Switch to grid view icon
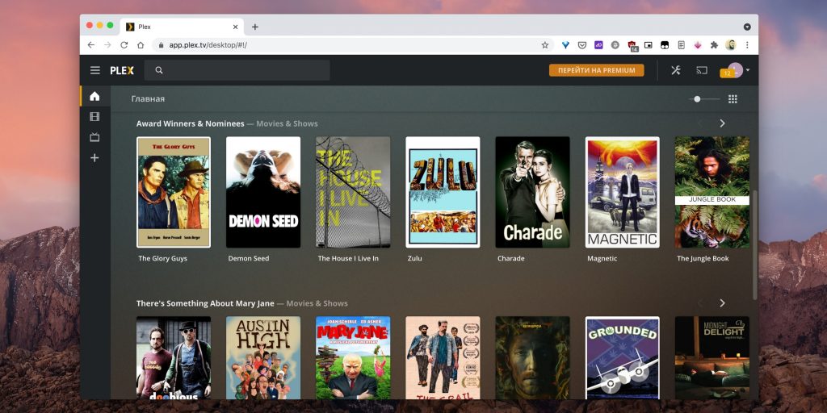 (733, 99)
